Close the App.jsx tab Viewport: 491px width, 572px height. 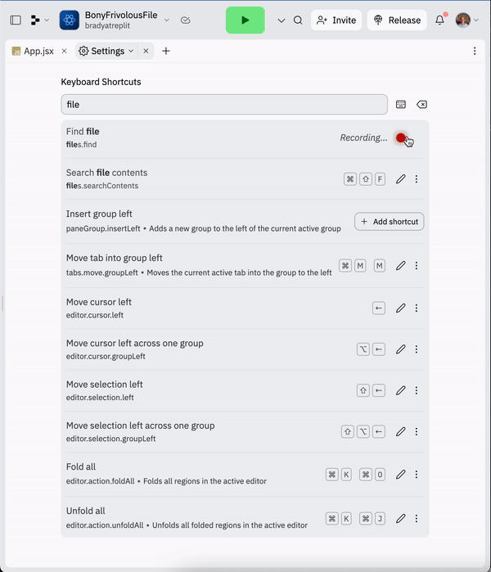click(64, 51)
